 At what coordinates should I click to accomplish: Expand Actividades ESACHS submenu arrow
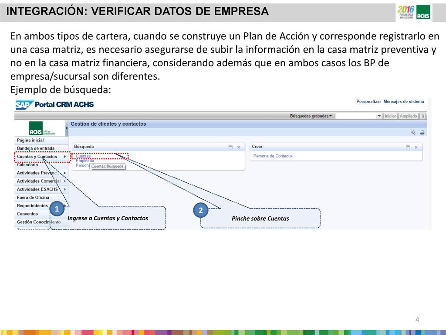point(65,189)
